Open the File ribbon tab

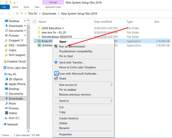pos(5,7)
